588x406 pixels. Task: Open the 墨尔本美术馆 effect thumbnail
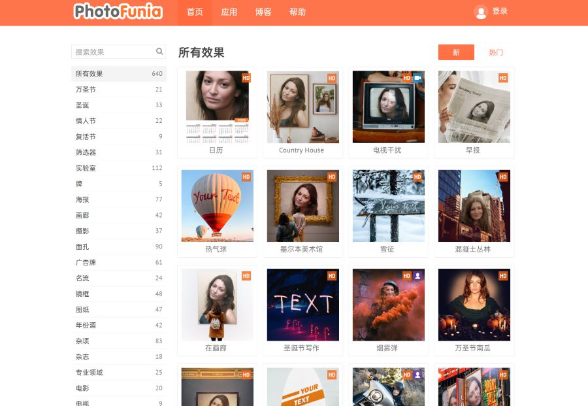tap(302, 206)
